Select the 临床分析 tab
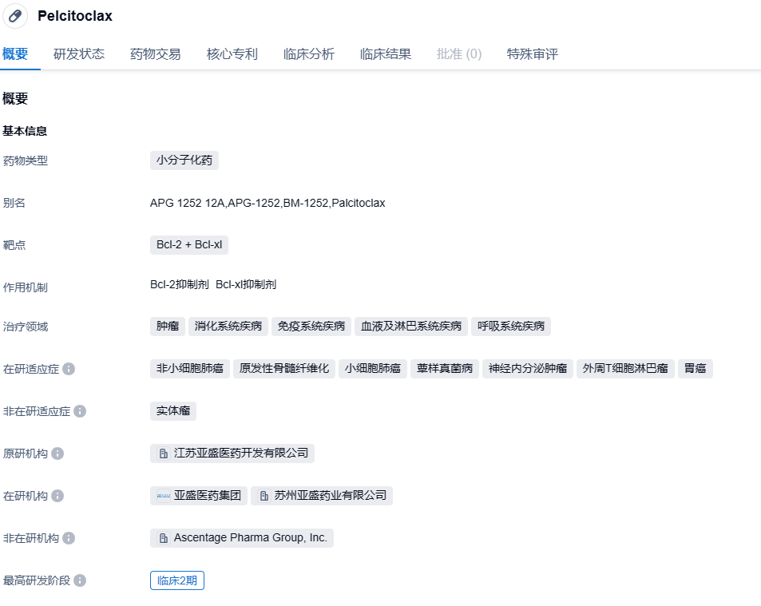761x606 pixels. (x=309, y=54)
